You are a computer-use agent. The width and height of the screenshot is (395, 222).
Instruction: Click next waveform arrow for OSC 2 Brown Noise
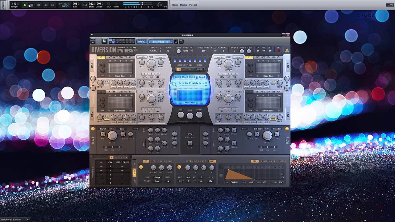coord(131,110)
